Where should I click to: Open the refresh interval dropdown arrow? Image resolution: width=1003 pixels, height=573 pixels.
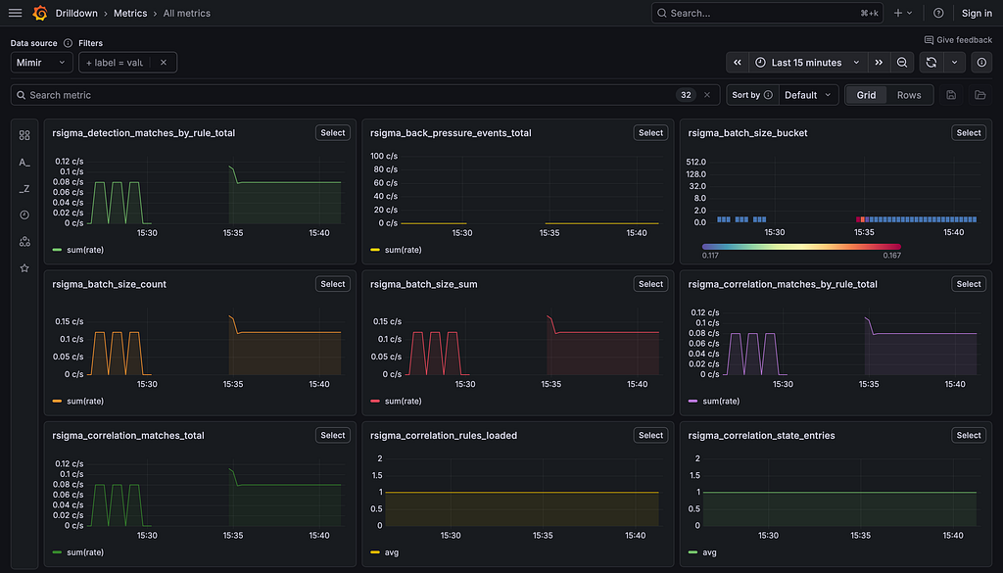pos(954,63)
